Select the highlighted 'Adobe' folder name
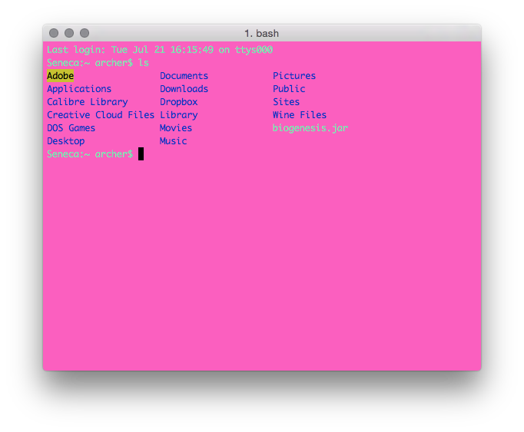 (x=60, y=76)
